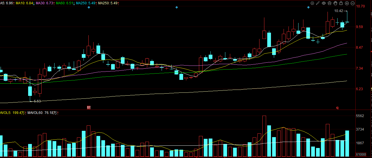
Task: Click the 9.59 price axis label
Action: click(x=360, y=27)
